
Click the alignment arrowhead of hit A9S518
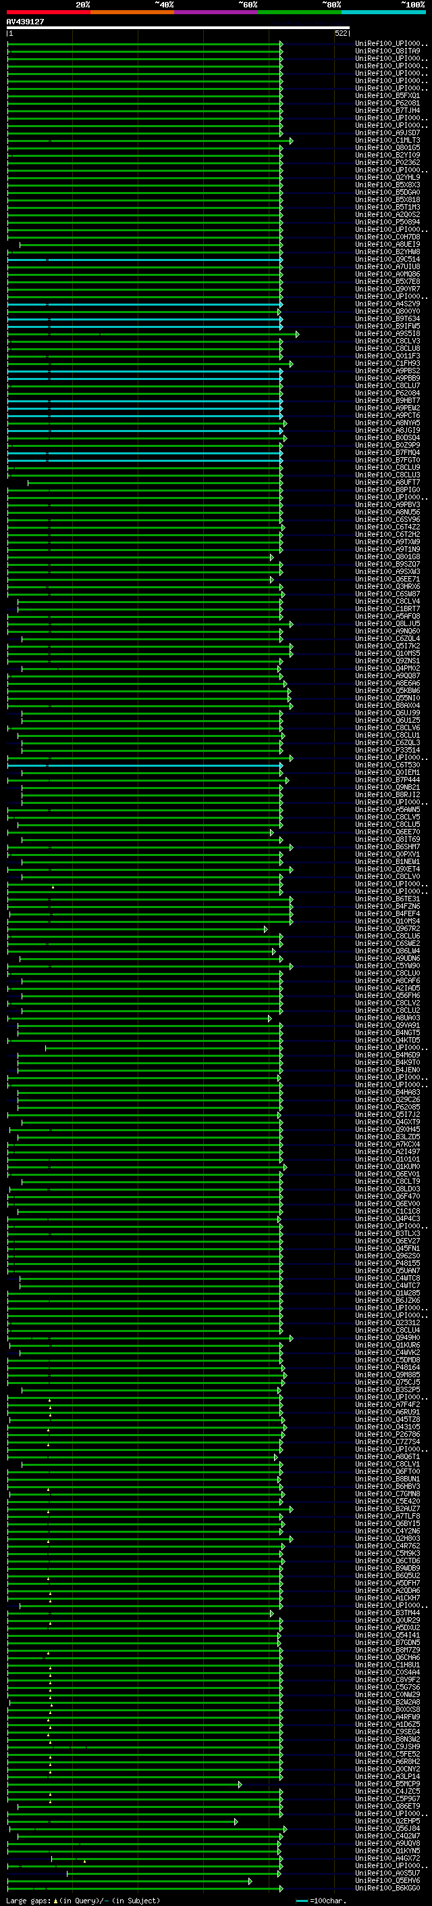(x=298, y=334)
